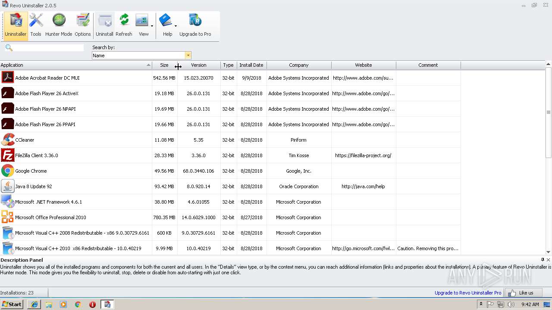Click 68.0.3440.106 version cell
The image size is (552, 310).
point(199,171)
